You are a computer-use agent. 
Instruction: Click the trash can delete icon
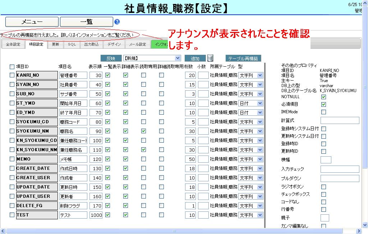pos(211,58)
